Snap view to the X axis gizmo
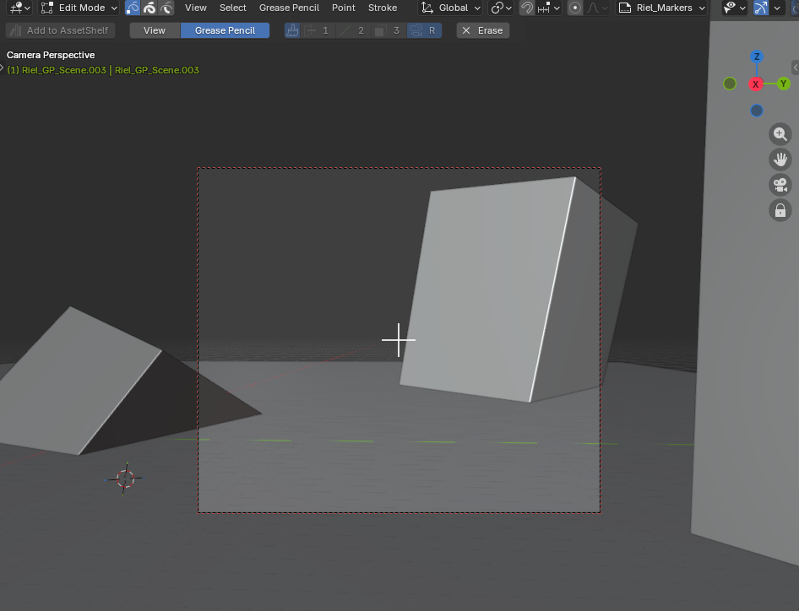 tap(756, 84)
